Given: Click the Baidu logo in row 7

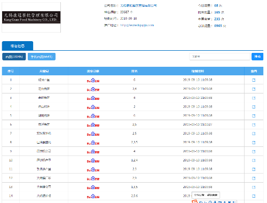Looking at the screenshot, I should click(93, 134).
